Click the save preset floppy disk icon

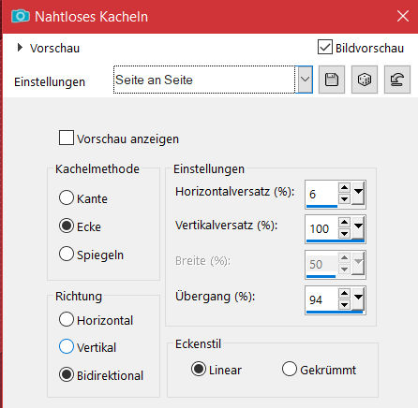pos(332,80)
